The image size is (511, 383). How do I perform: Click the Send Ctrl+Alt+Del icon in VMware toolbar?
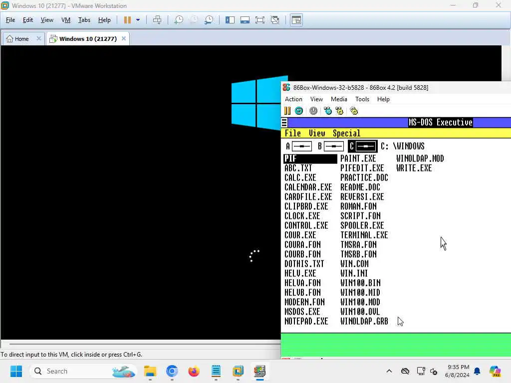pyautogui.click(x=157, y=20)
